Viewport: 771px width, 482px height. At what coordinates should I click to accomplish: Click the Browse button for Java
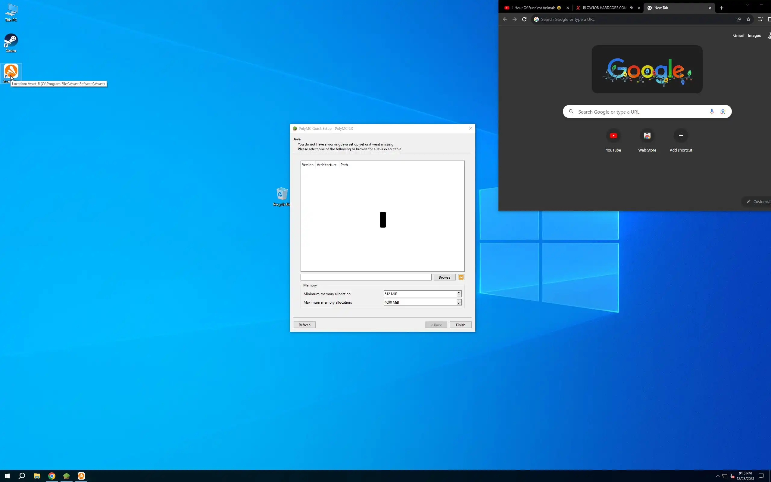click(444, 277)
